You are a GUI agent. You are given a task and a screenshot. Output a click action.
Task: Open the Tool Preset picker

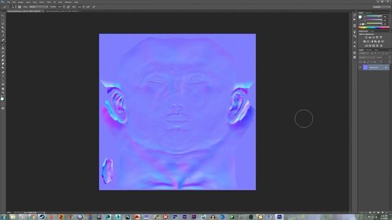tap(5, 7)
